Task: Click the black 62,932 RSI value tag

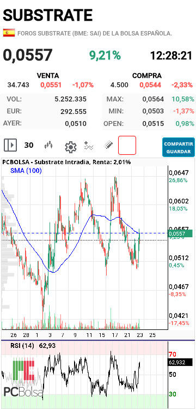Action: 180,362
